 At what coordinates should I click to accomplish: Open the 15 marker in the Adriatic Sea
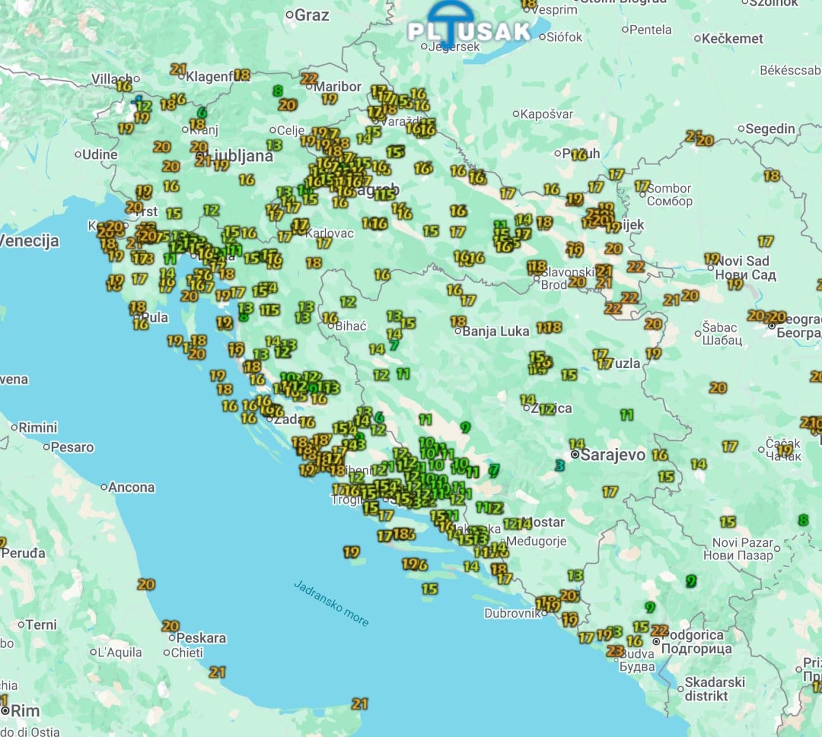tap(429, 588)
